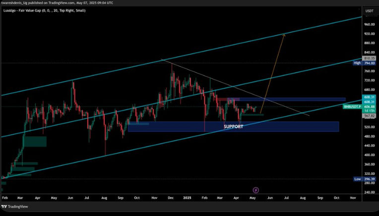Click the 360.00 price scale value
The image size is (379, 216).
click(x=370, y=164)
